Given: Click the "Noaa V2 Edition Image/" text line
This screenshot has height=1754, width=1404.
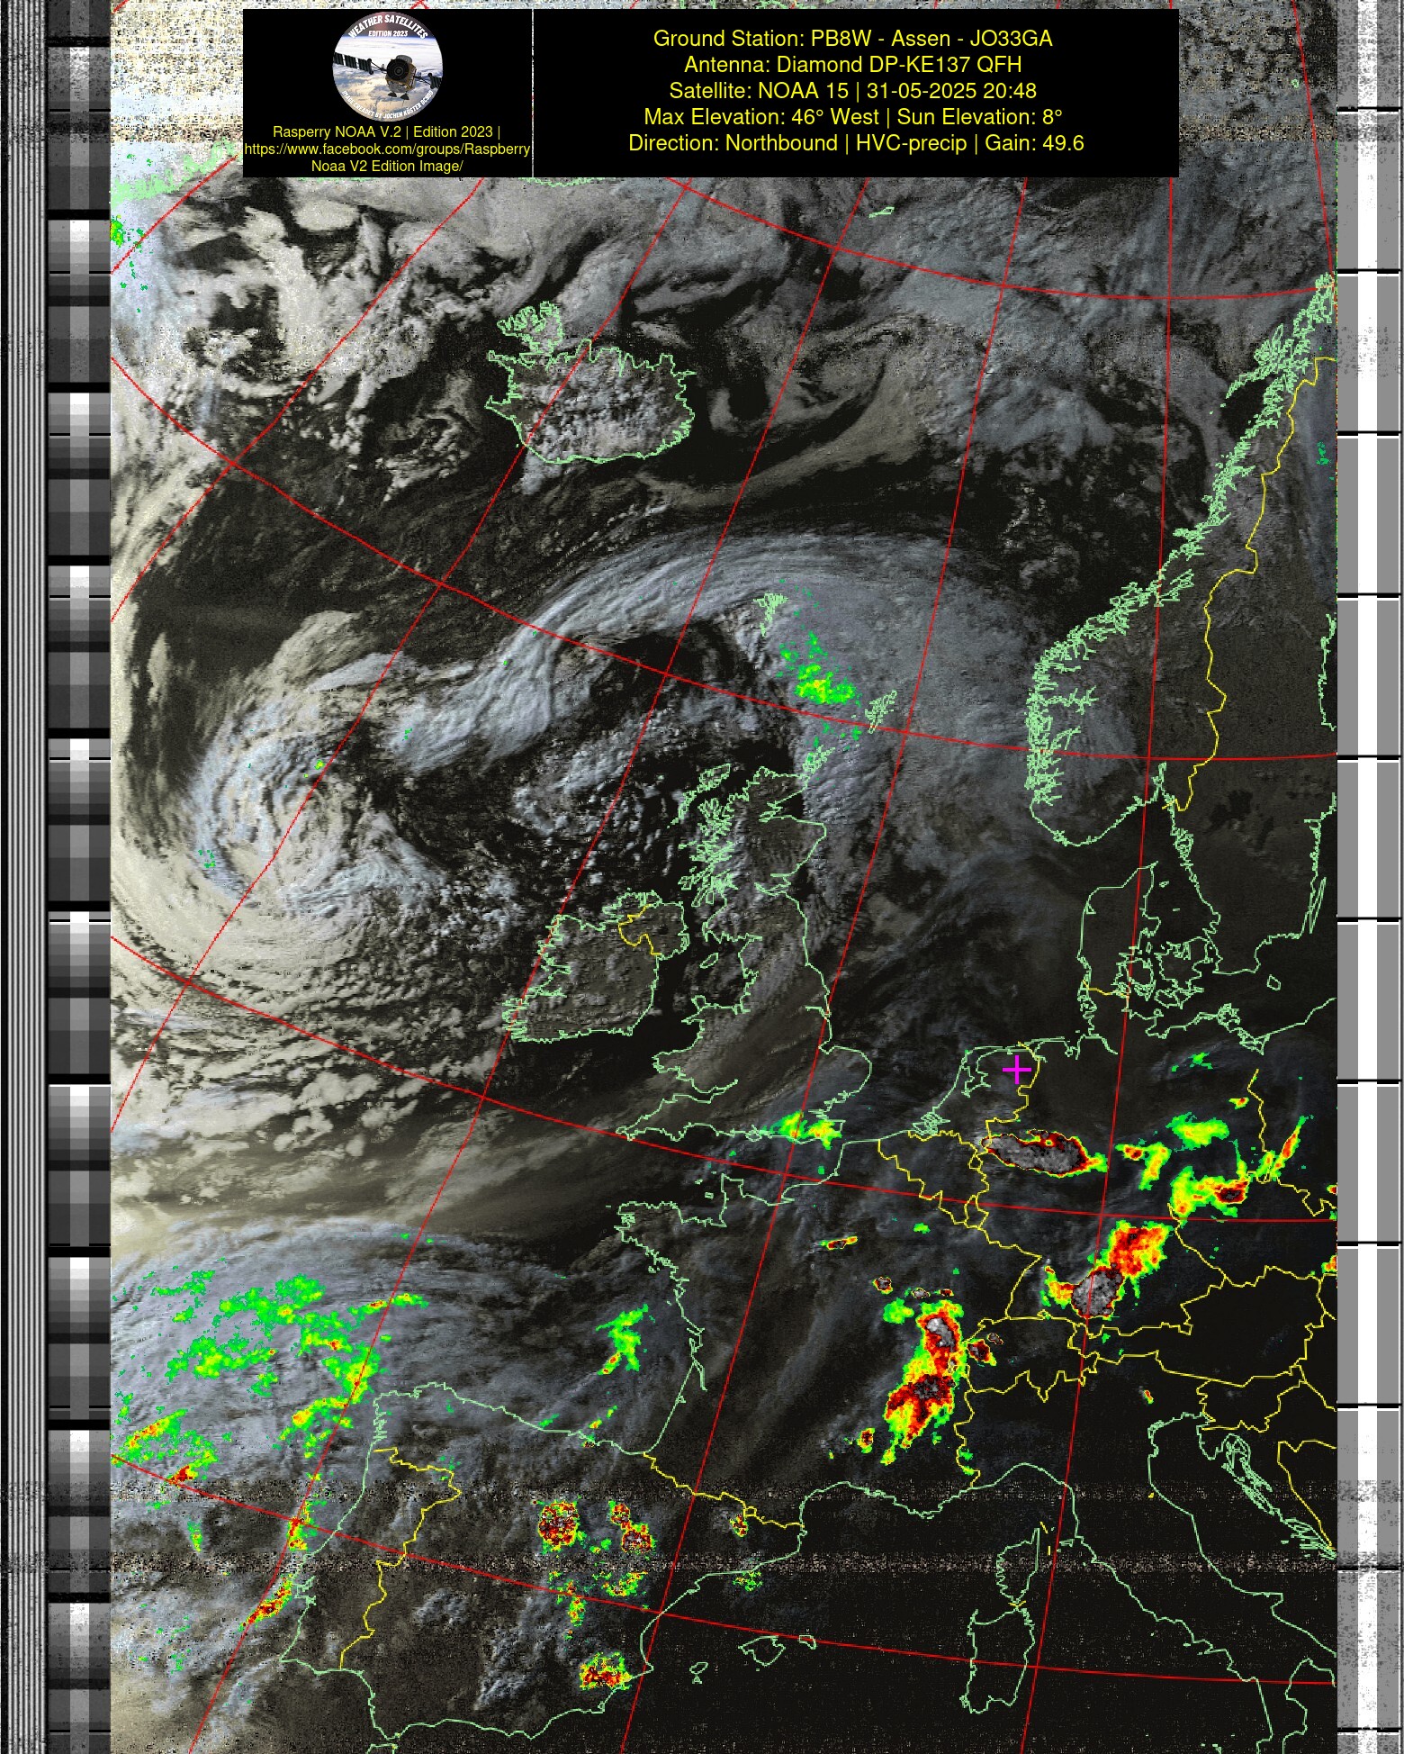Looking at the screenshot, I should (x=387, y=166).
